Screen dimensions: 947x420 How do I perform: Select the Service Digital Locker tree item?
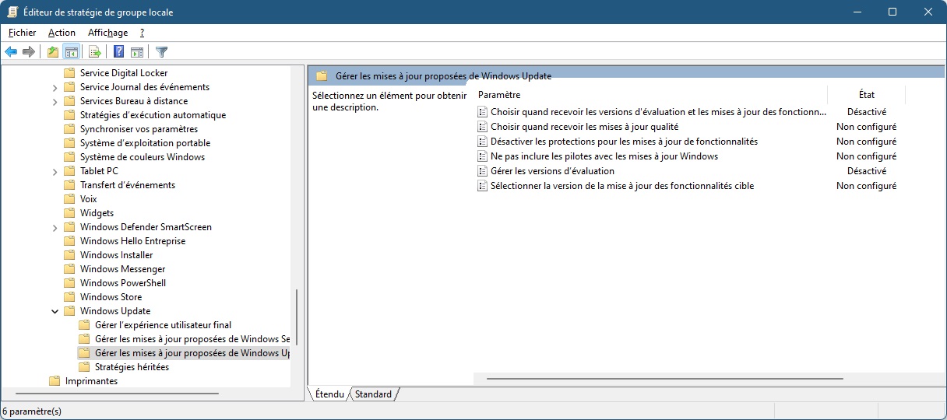[124, 73]
